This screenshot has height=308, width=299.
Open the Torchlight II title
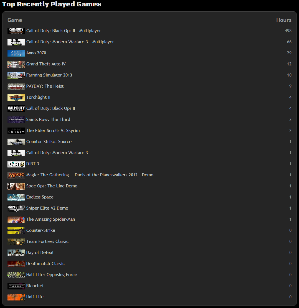pos(38,97)
